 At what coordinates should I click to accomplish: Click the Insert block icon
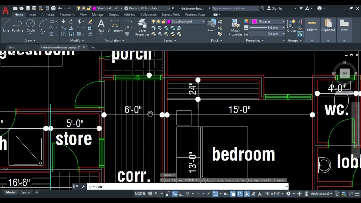coord(212,26)
